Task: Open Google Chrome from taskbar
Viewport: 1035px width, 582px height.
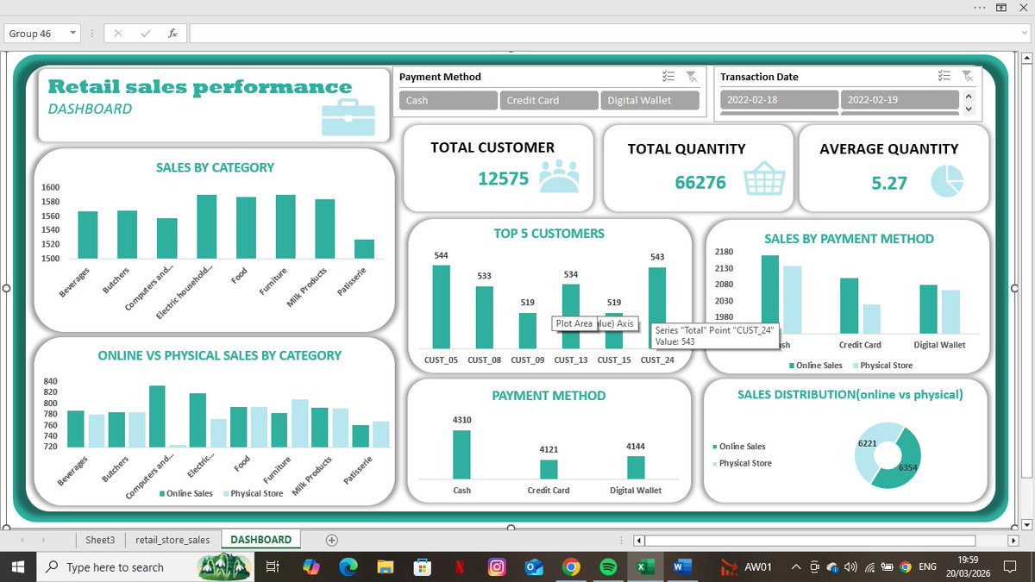Action: (570, 567)
